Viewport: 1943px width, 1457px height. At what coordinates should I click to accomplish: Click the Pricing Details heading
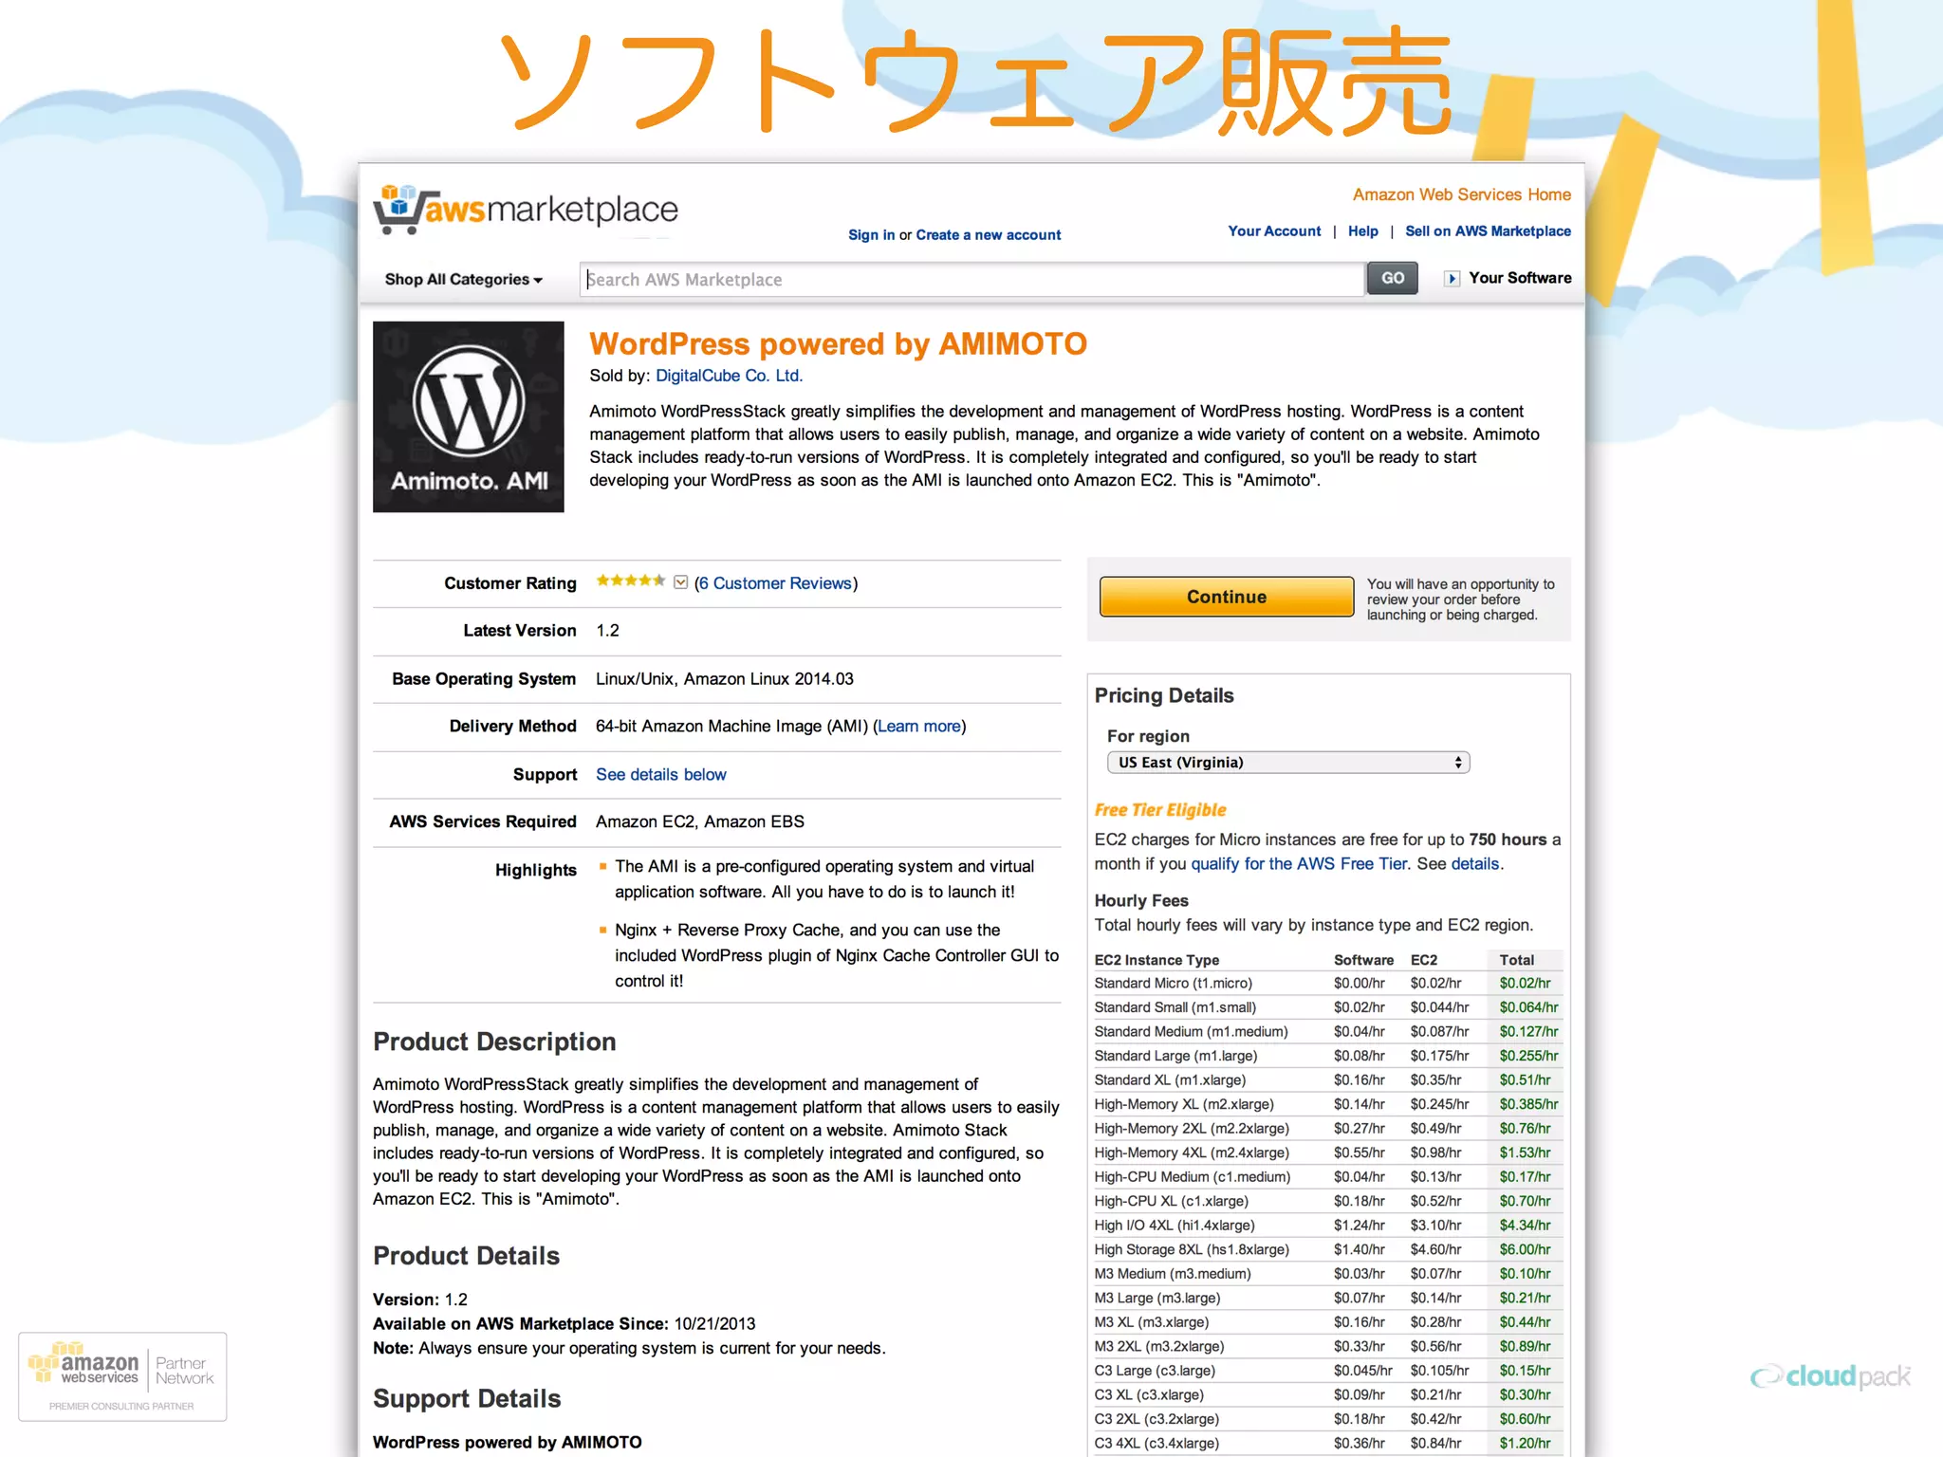tap(1164, 696)
